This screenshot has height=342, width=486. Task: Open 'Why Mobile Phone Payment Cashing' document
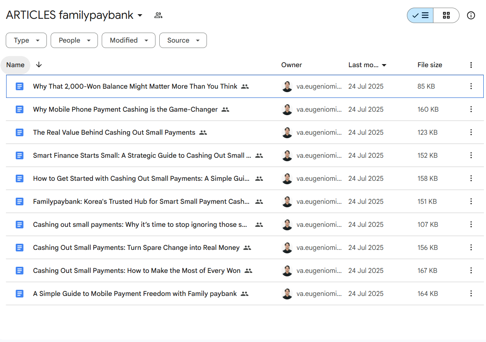(x=125, y=109)
